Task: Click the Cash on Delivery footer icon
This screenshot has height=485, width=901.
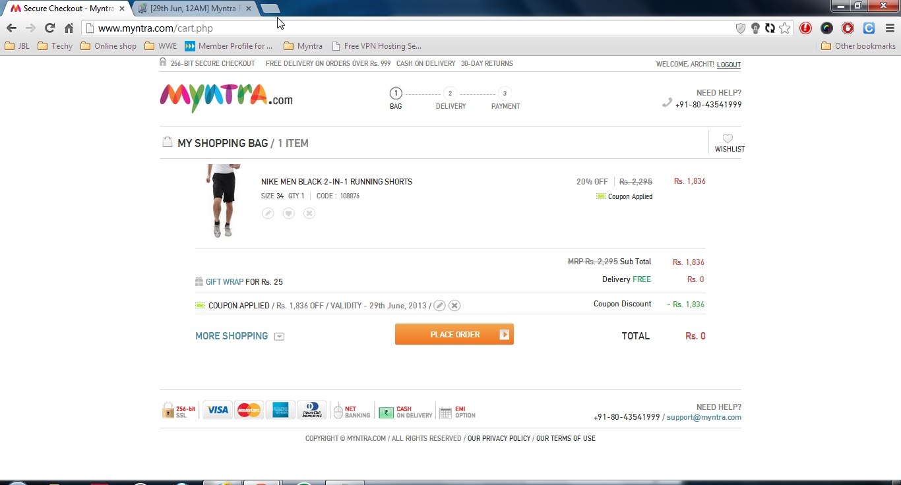Action: click(386, 413)
